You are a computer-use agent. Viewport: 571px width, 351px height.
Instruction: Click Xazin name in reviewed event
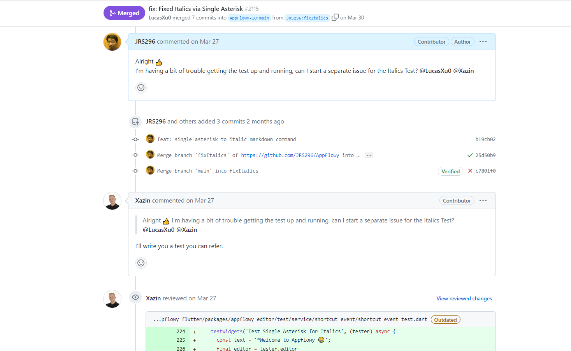click(x=153, y=298)
